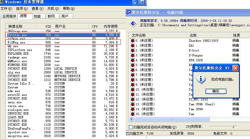Click the 性质 column header in scan list
The image size is (250, 139).
pos(240,35)
